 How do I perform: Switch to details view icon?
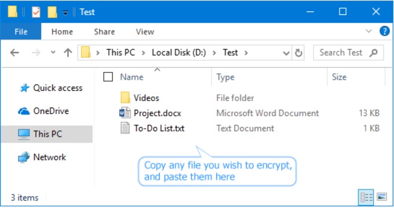(366, 197)
